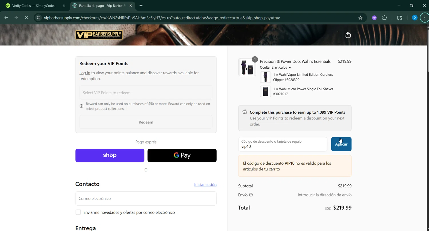Open the shopping bag cart icon

coord(348,35)
